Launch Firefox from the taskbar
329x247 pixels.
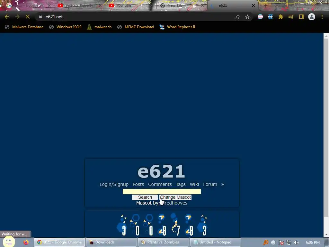tap(26, 242)
